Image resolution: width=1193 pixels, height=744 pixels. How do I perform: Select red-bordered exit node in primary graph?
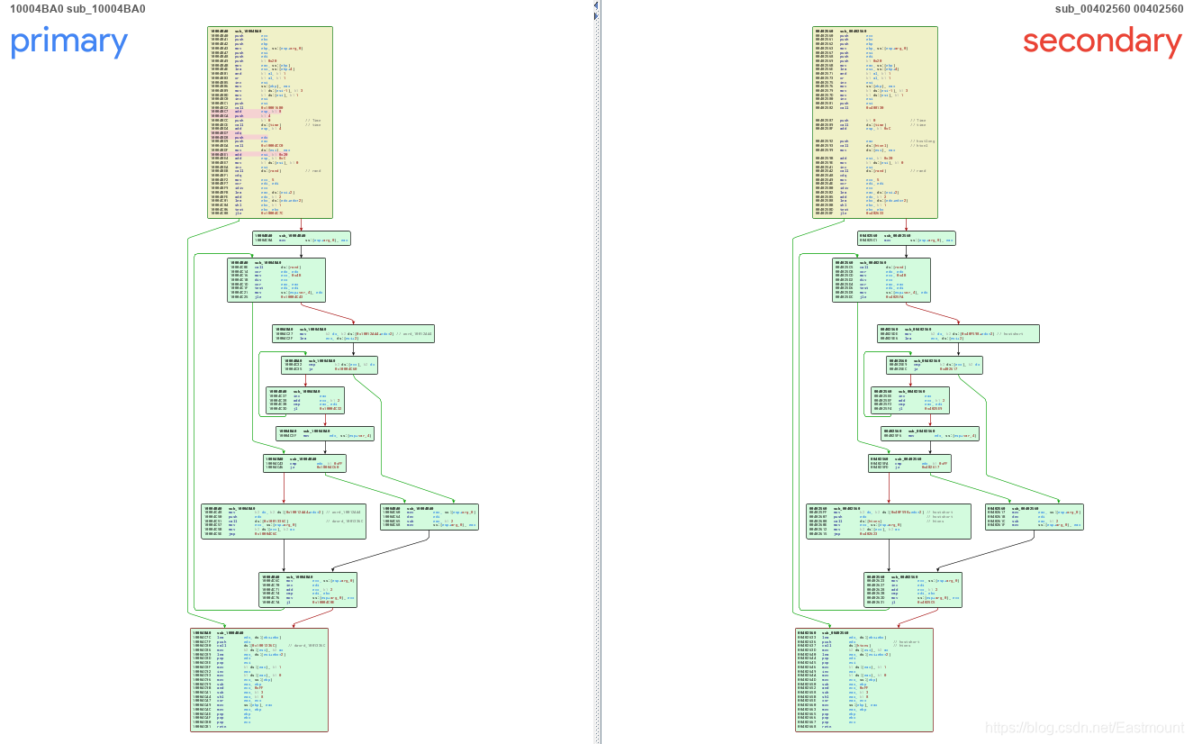(259, 680)
